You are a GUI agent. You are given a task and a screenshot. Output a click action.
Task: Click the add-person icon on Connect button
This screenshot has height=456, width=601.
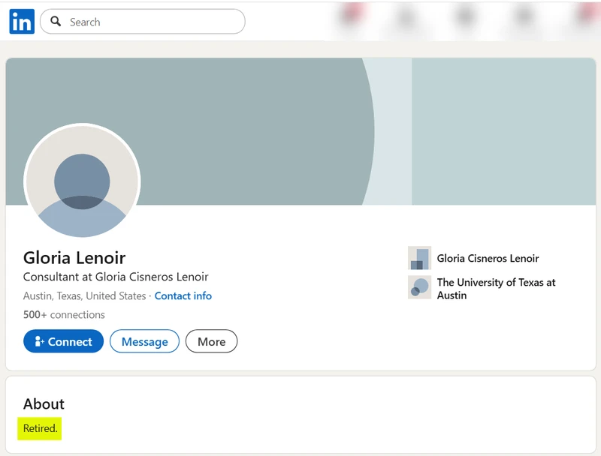point(40,342)
